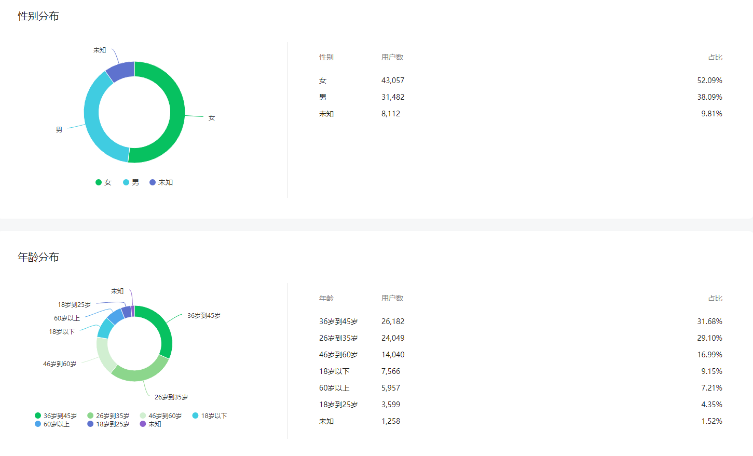
Task: Toggle the 36岁到45岁 legend entry
Action: (56, 415)
